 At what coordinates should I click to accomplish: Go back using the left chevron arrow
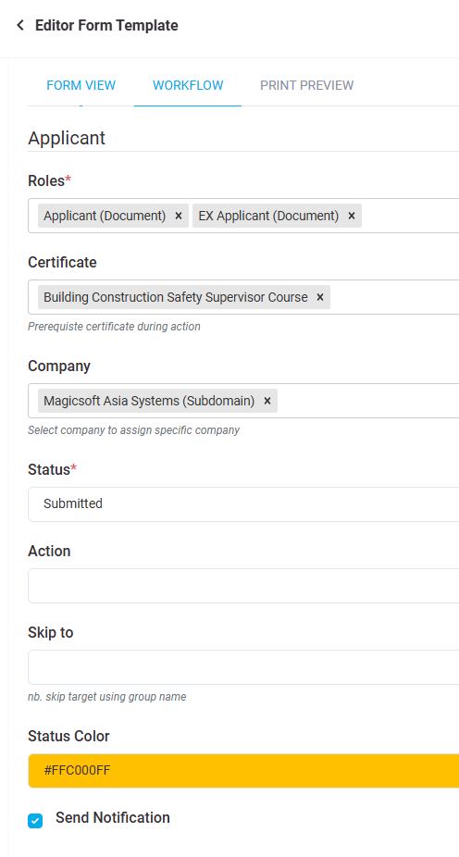tap(20, 25)
